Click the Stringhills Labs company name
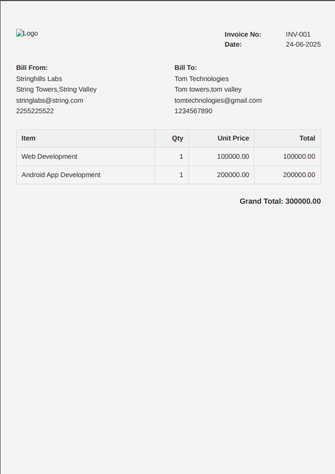The height and width of the screenshot is (474, 335). click(39, 79)
